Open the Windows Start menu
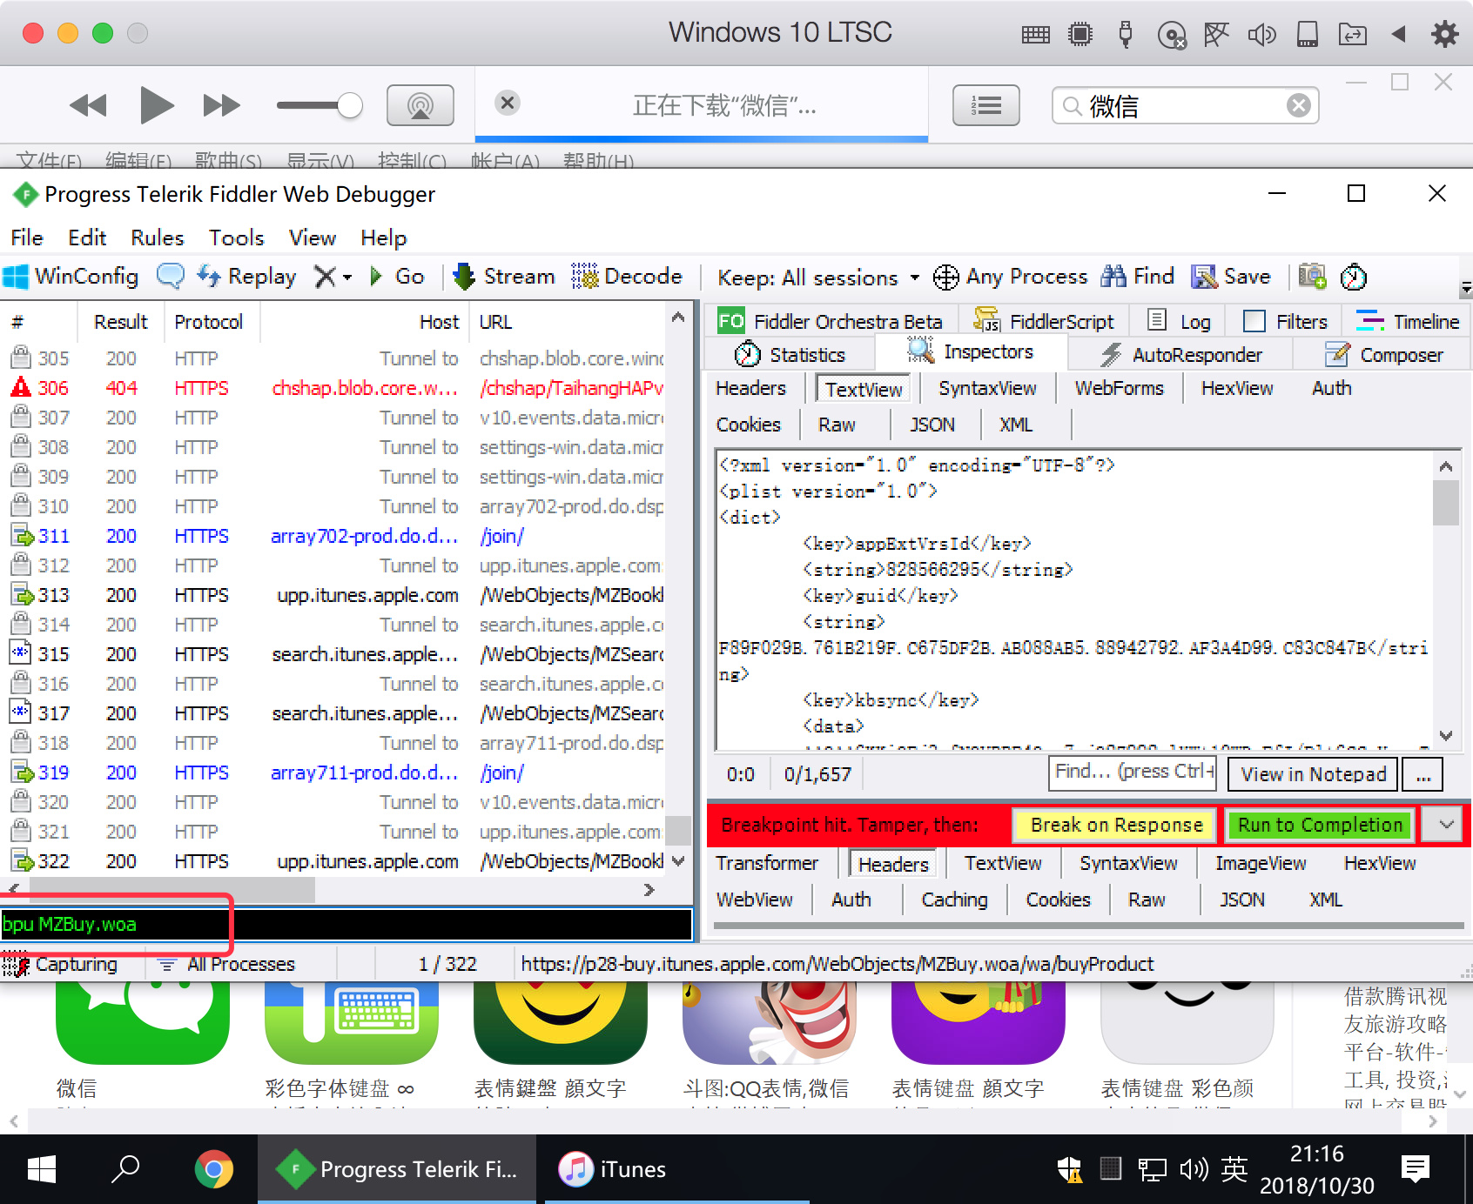Screen dimensions: 1473x1204 pyautogui.click(x=42, y=1169)
